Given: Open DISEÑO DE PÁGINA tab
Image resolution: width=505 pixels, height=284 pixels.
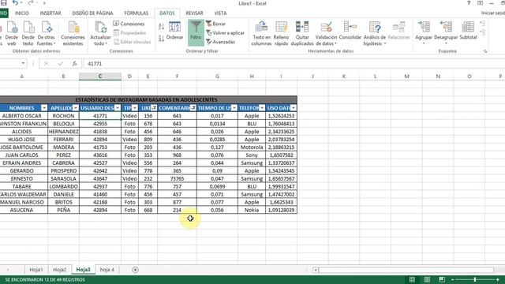Looking at the screenshot, I should [92, 13].
